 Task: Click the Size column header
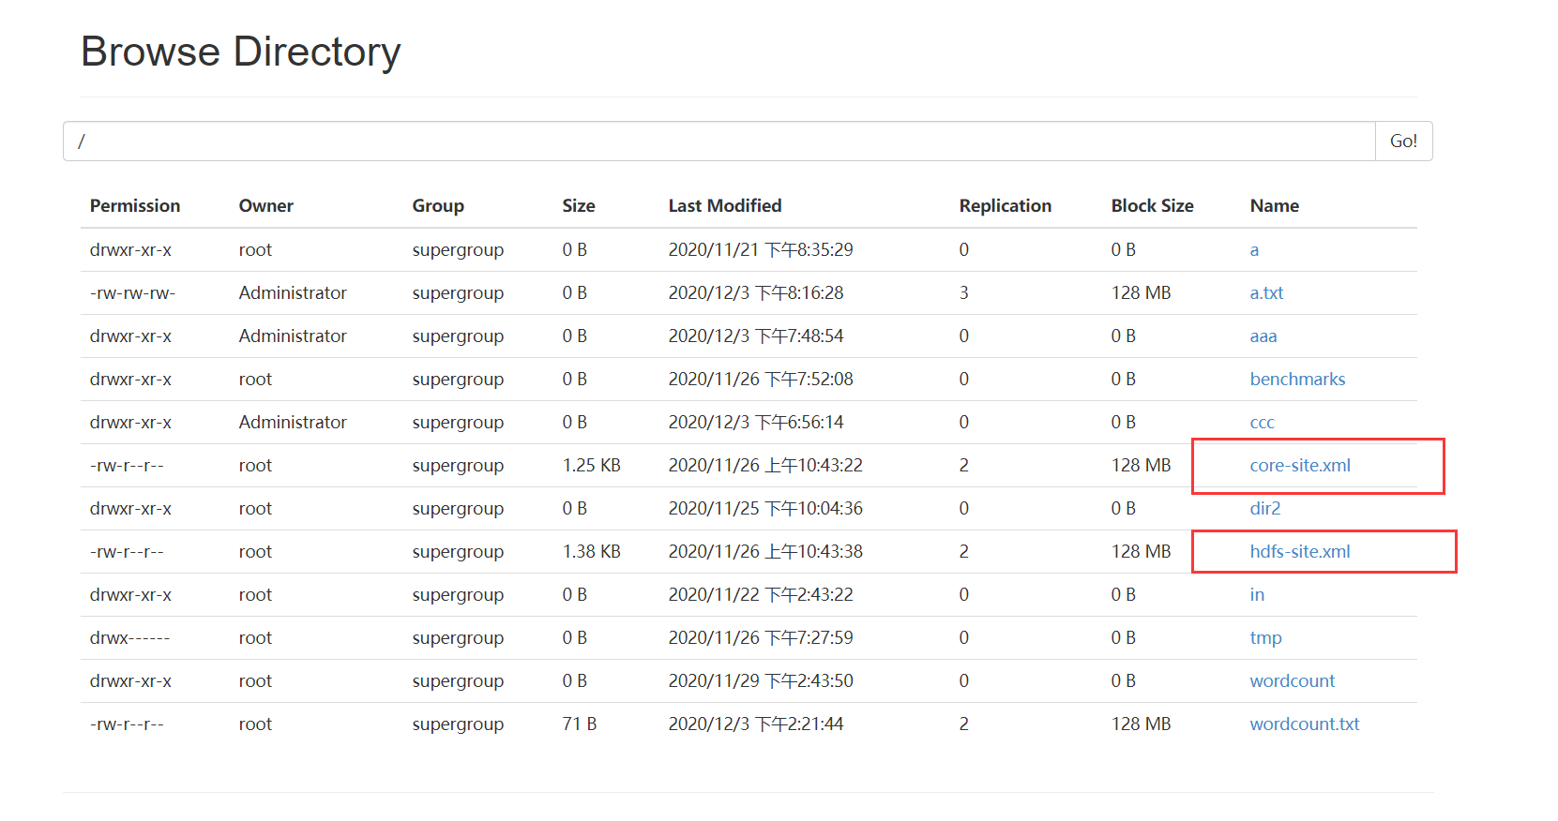[579, 206]
